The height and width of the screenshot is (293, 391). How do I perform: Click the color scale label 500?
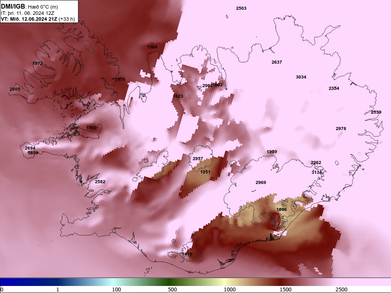coord(172,289)
